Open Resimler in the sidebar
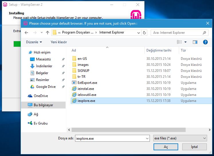 [42, 80]
